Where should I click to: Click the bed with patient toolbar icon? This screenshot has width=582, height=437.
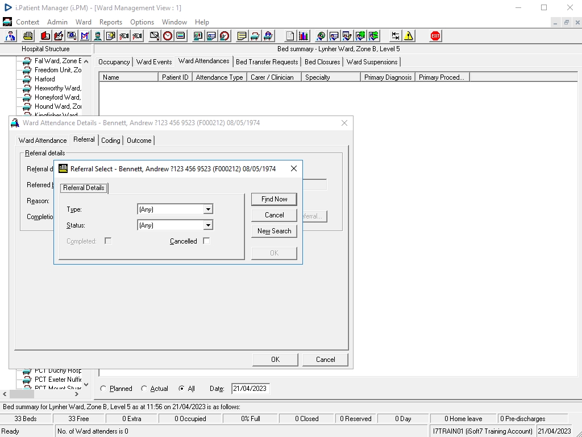[268, 36]
